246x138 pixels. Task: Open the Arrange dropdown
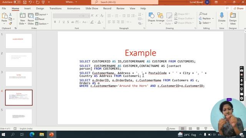coord(160,24)
